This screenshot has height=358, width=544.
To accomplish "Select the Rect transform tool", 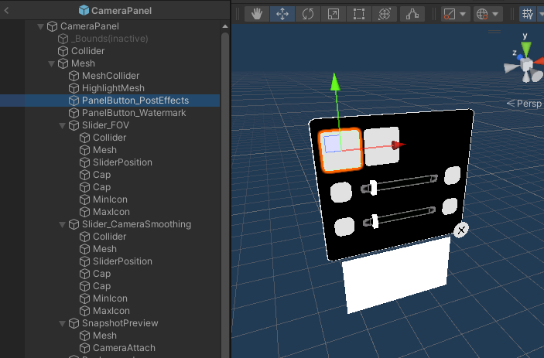I will pyautogui.click(x=358, y=14).
